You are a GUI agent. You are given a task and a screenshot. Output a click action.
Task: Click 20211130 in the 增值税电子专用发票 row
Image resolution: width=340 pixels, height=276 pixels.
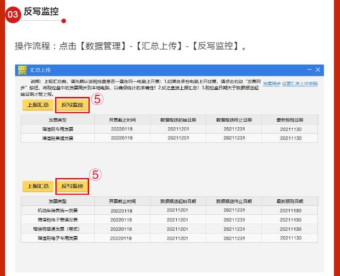(291, 238)
